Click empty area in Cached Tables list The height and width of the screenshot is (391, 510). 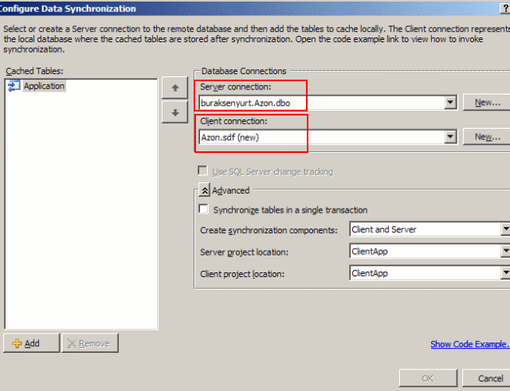pyautogui.click(x=80, y=223)
